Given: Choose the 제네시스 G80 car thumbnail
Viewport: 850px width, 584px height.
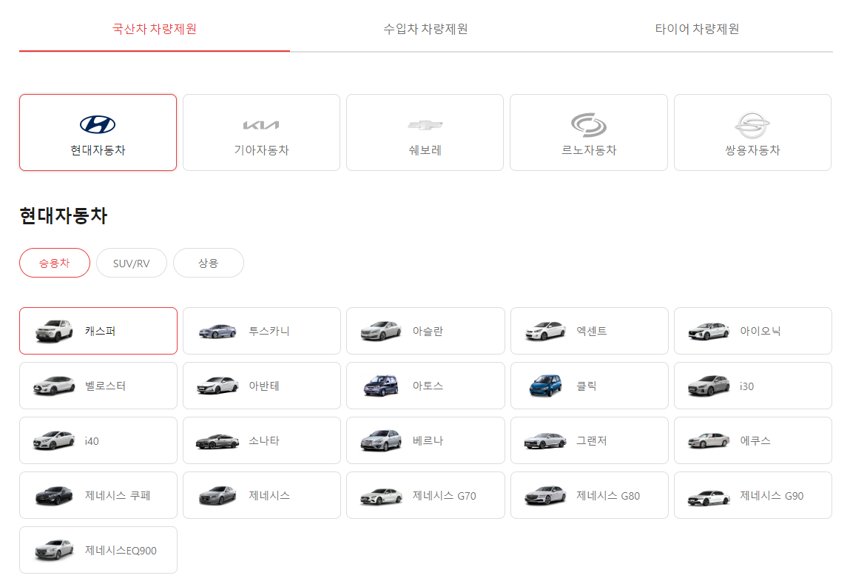Looking at the screenshot, I should click(x=545, y=495).
